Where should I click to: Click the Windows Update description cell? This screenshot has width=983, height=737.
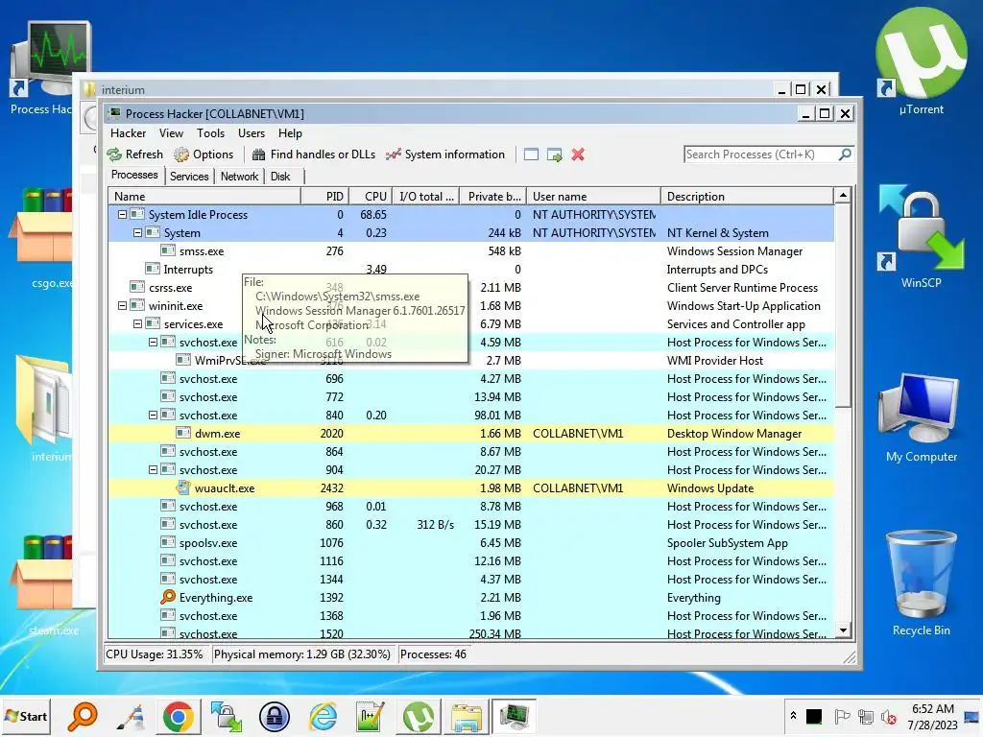(710, 487)
